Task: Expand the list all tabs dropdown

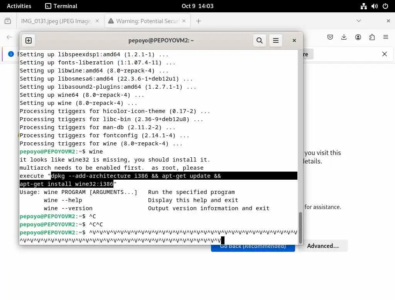Action: 359,21
